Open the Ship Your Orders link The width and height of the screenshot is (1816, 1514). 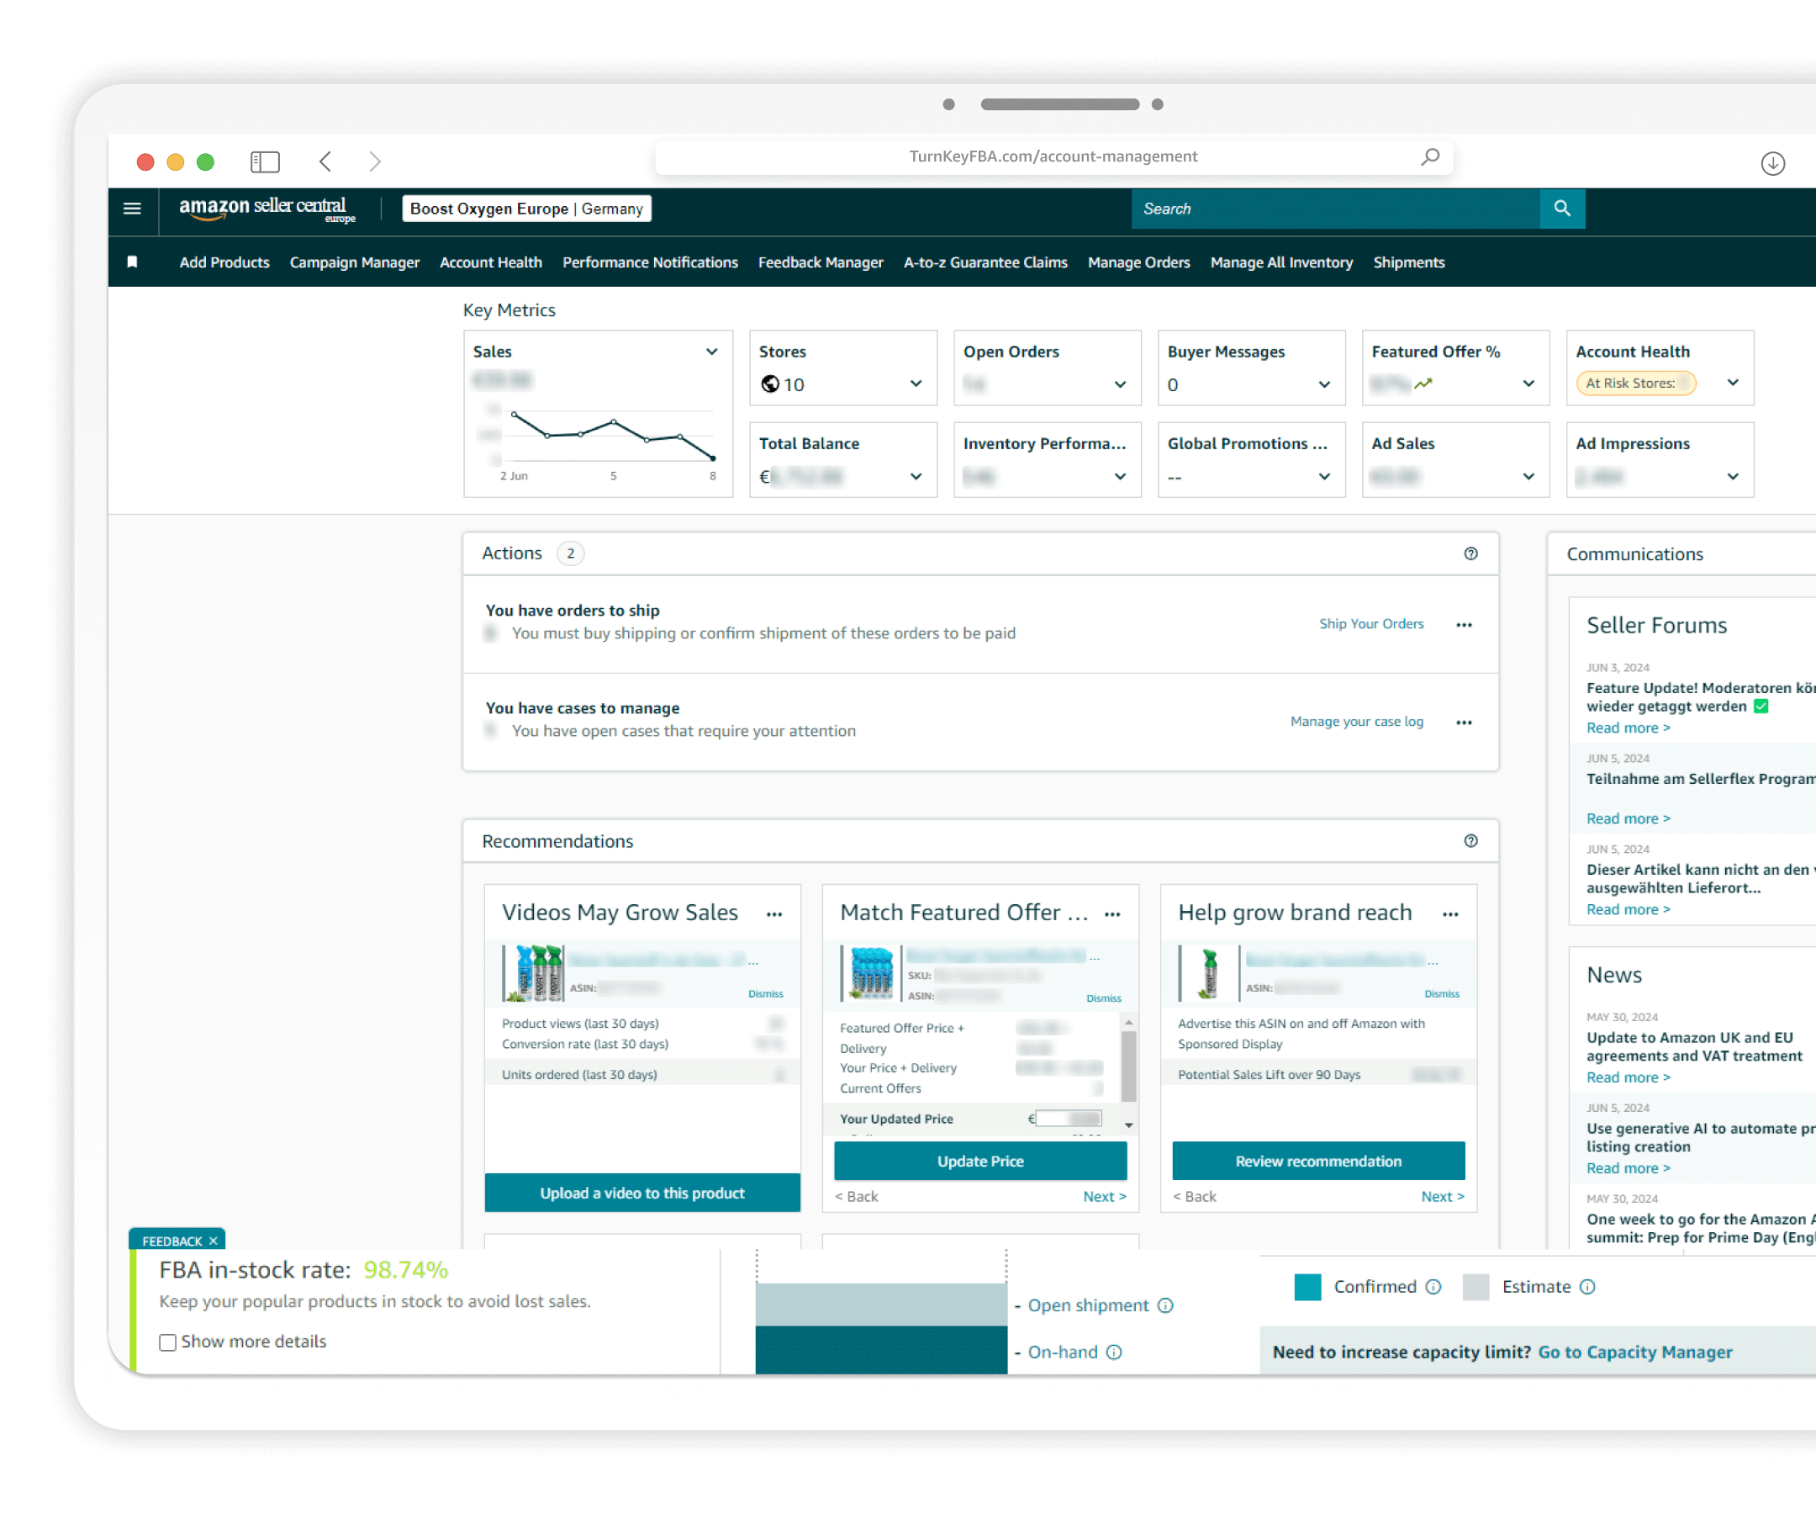[x=1370, y=624]
